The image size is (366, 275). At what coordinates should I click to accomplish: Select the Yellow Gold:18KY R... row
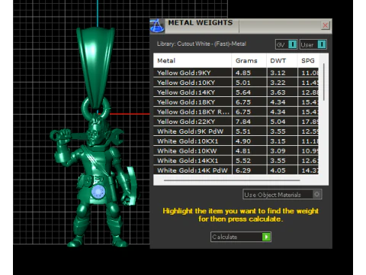click(x=236, y=112)
